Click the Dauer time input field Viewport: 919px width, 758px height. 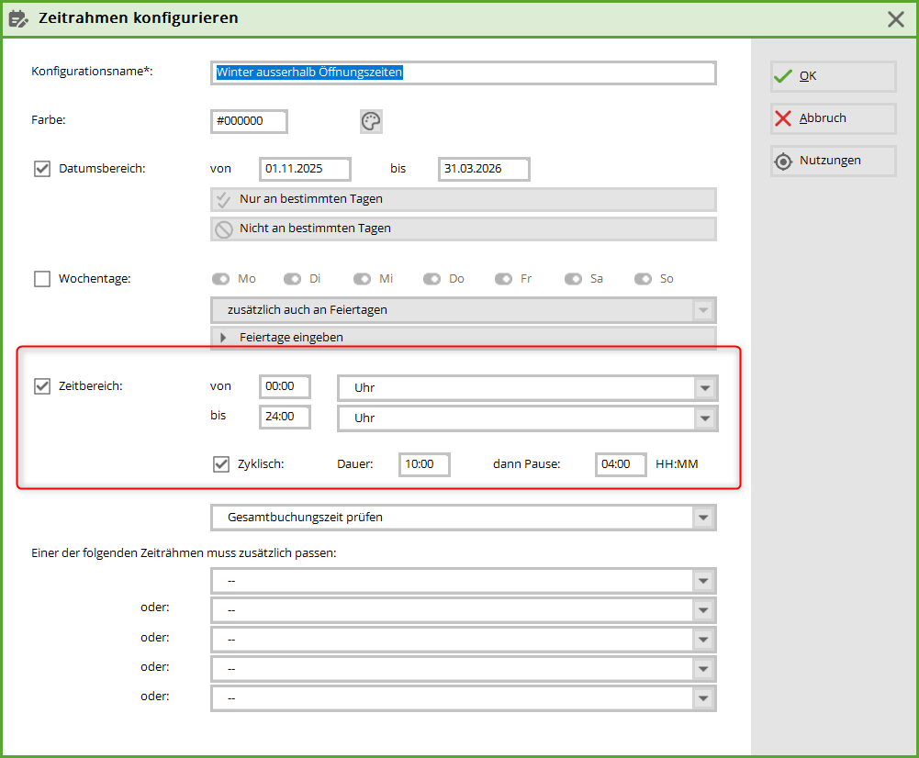[x=424, y=464]
